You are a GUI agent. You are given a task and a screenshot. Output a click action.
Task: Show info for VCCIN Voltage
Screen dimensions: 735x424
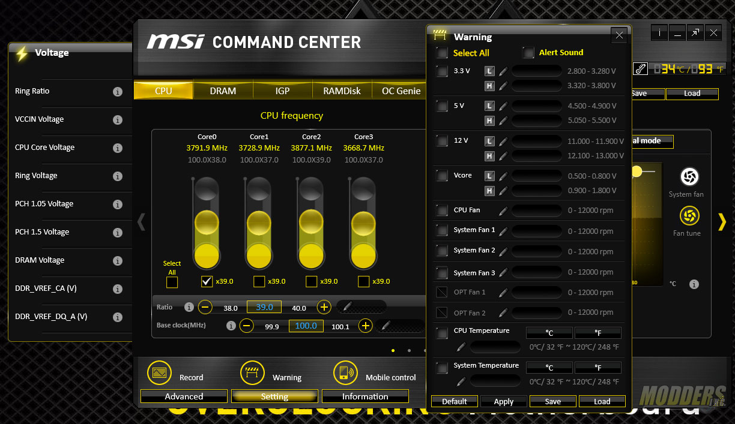pyautogui.click(x=118, y=120)
